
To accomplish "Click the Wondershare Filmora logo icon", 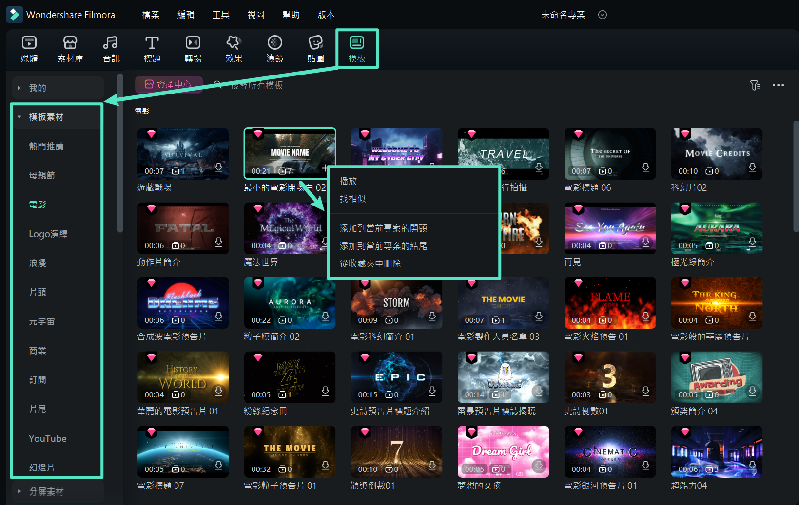I will pyautogui.click(x=14, y=15).
